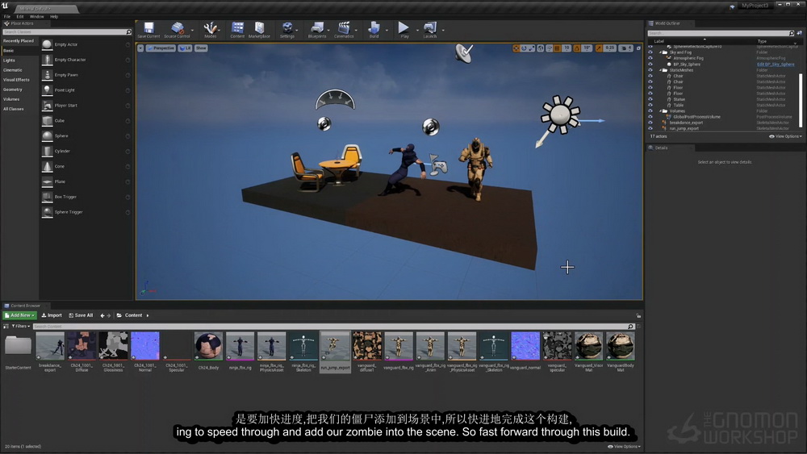Toggle visibility of GlobalPostProcessVolume
807x454 pixels.
click(650, 117)
